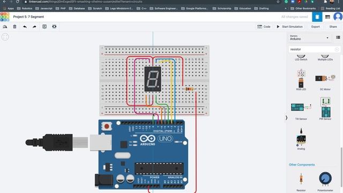Screen dimensions: 343x193
Task: Select the RGB LED starter
Action: coord(301,80)
